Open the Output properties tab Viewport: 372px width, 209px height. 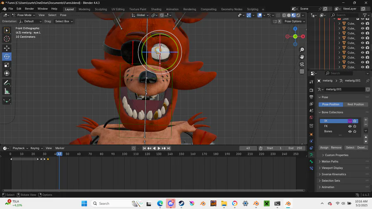pos(311,97)
